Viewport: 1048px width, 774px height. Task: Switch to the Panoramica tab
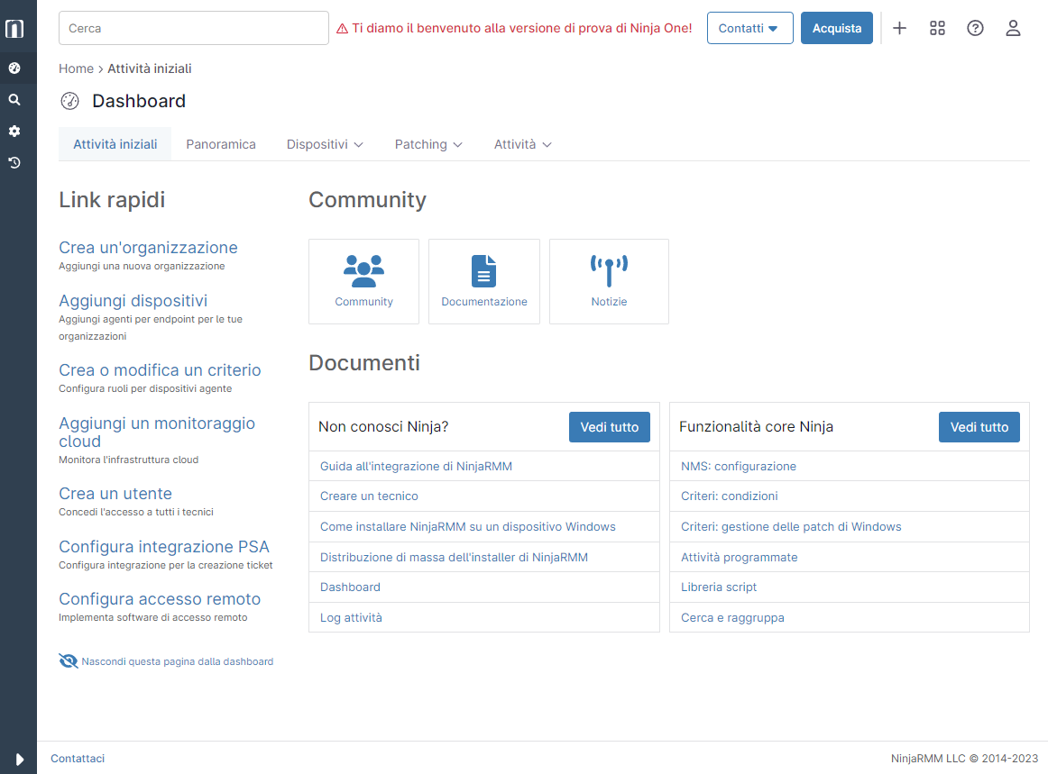pyautogui.click(x=221, y=144)
